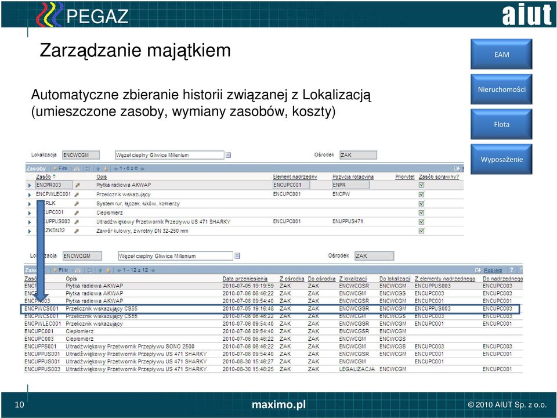
Task: Toggle Zasób sprawny checkbox in Zawór kulowy row
Action: point(421,231)
